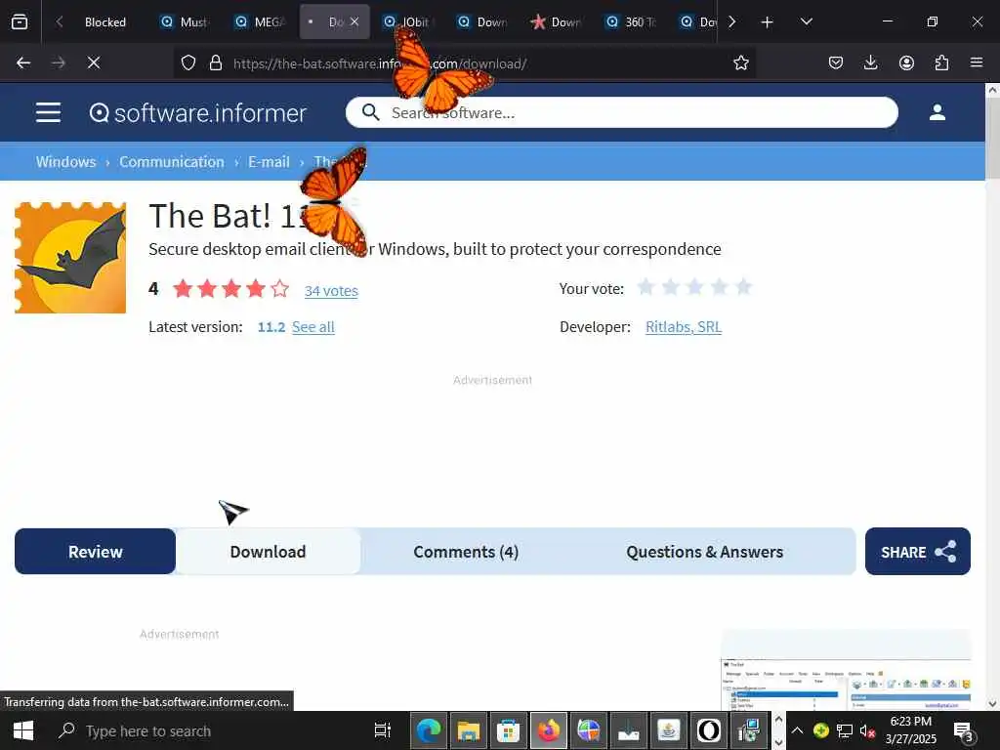Bookmark this page with the star icon
1000x750 pixels.
click(x=740, y=62)
